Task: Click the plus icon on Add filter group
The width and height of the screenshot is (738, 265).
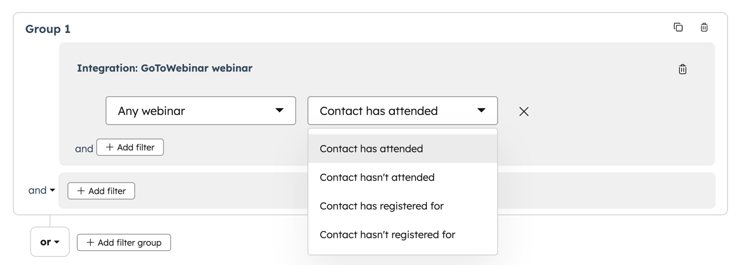Action: pyautogui.click(x=90, y=242)
